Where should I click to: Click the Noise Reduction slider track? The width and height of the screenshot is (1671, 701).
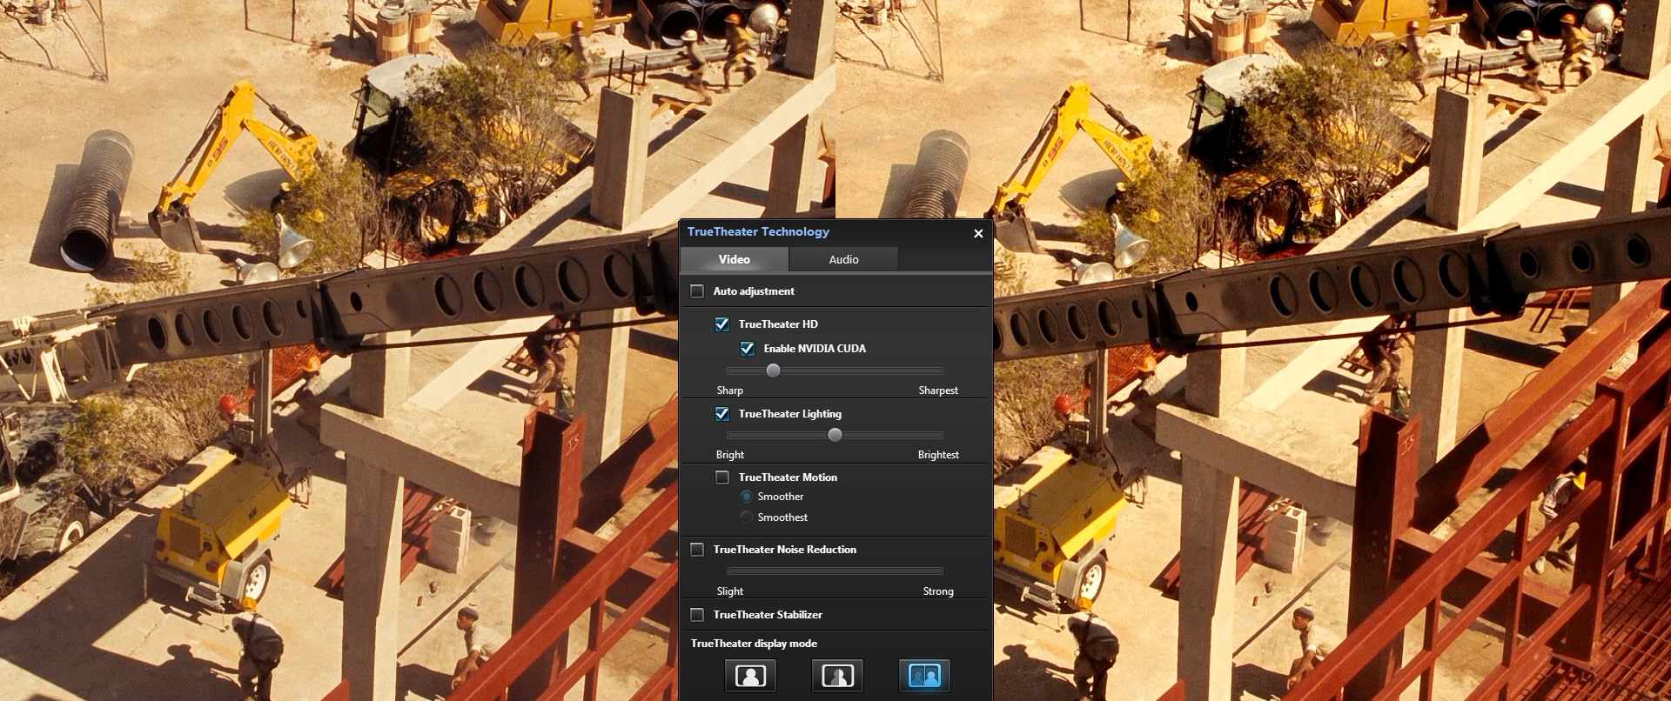pos(835,571)
